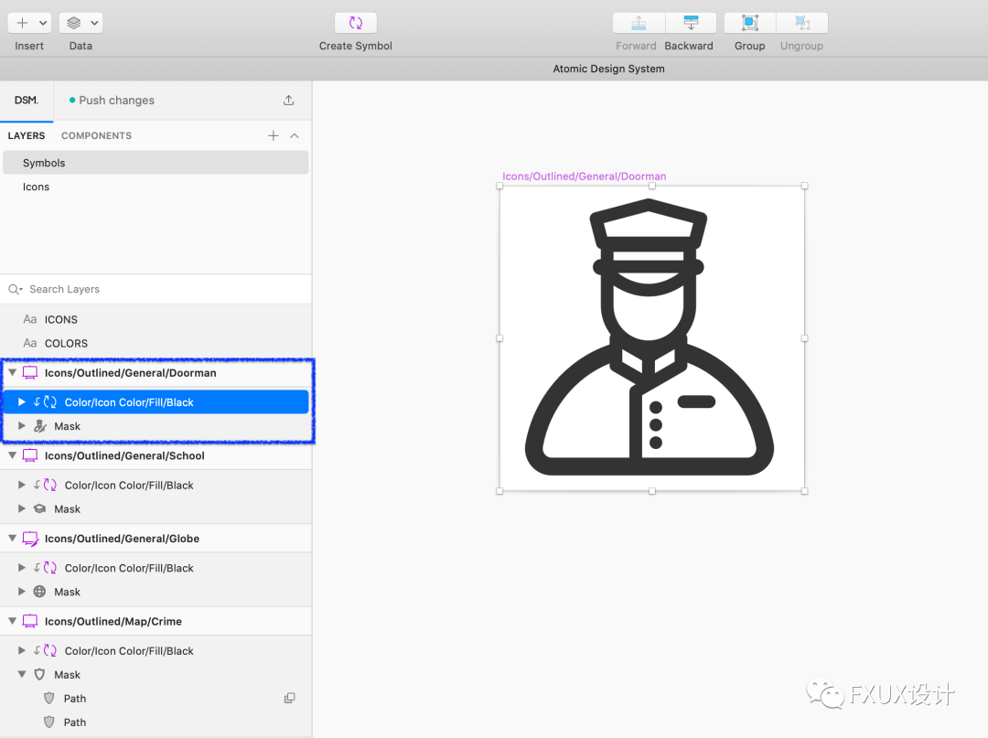This screenshot has height=738, width=988.
Task: Click the Doorman icon artwork on canvas
Action: (650, 337)
